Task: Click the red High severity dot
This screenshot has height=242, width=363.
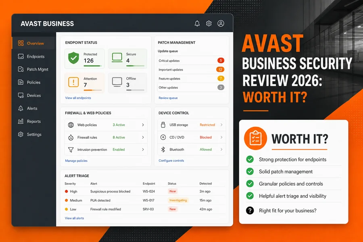Action: tap(67, 191)
